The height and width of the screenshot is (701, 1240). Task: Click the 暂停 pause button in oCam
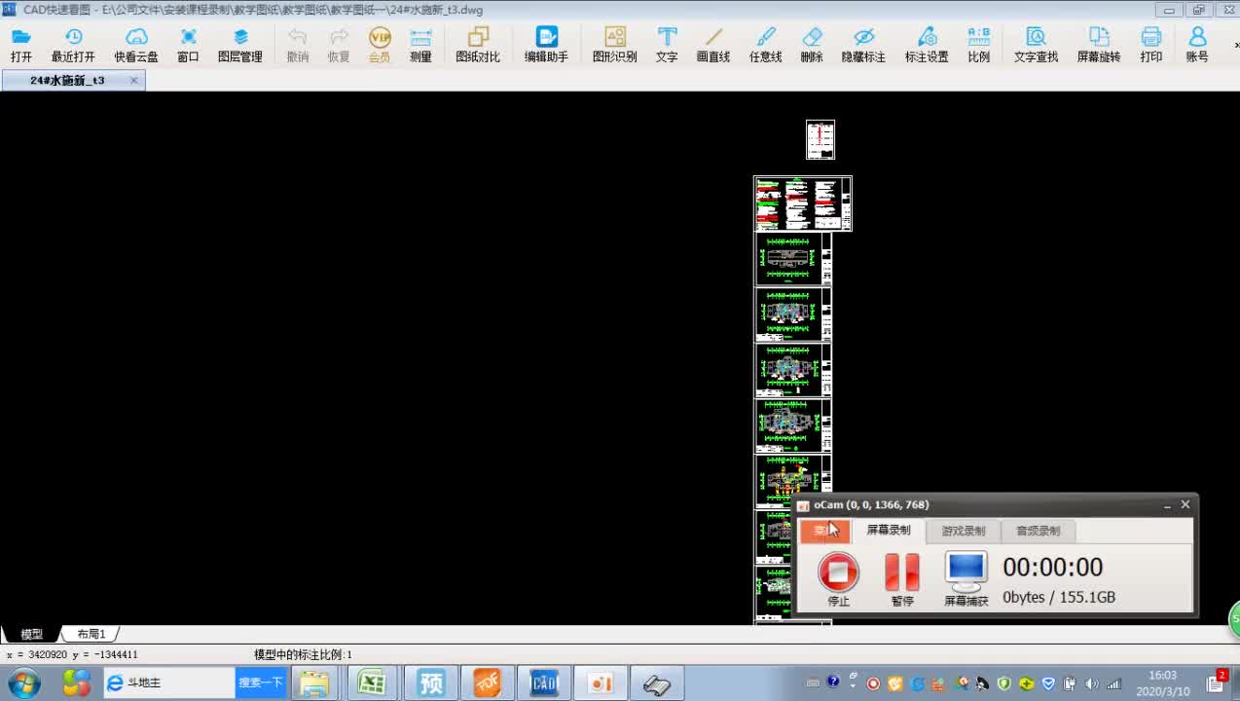pos(902,579)
